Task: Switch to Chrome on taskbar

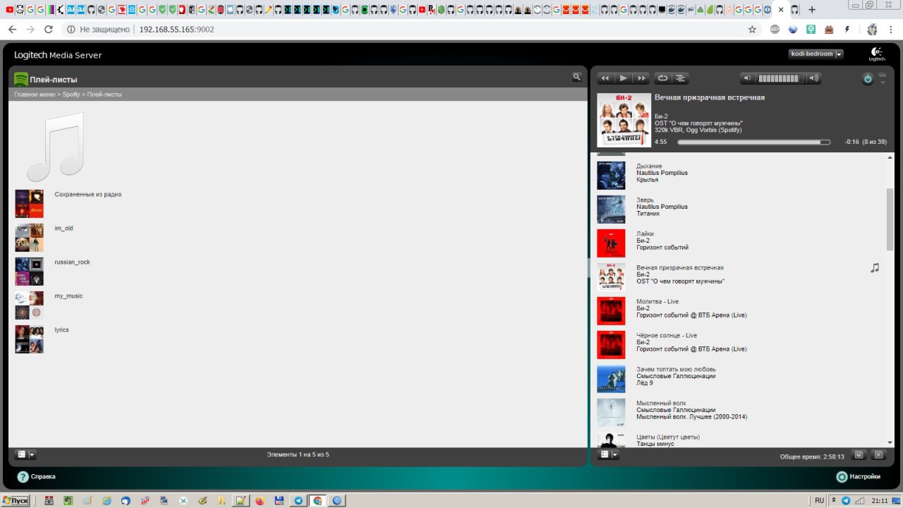Action: [x=317, y=500]
